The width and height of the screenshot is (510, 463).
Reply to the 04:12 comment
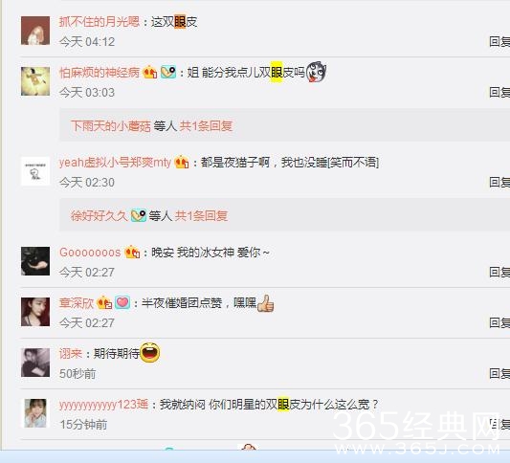(499, 42)
